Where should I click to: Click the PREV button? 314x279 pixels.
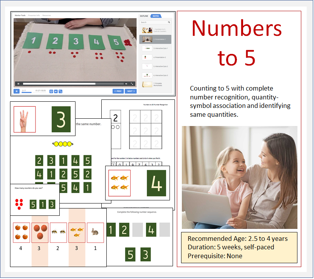[118, 91]
